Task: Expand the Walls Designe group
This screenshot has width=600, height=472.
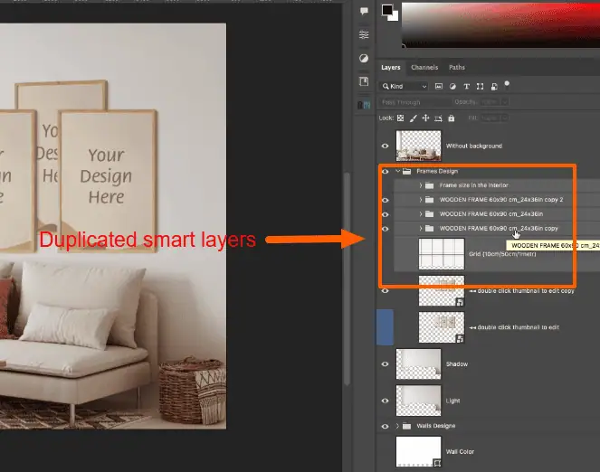Action: click(x=397, y=426)
